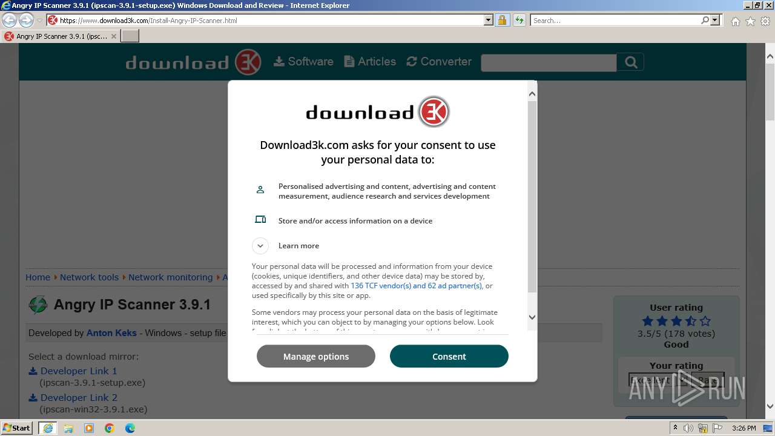
Task: Click the search magnifier in IE search box
Action: click(x=705, y=20)
